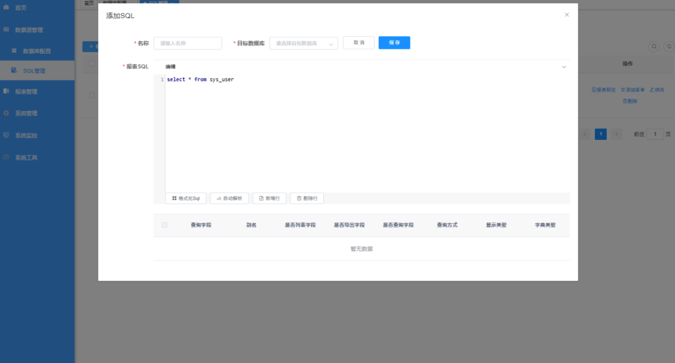Screen dimensions: 675x363
Task: Select page 1 in the pagination control
Action: 601,134
